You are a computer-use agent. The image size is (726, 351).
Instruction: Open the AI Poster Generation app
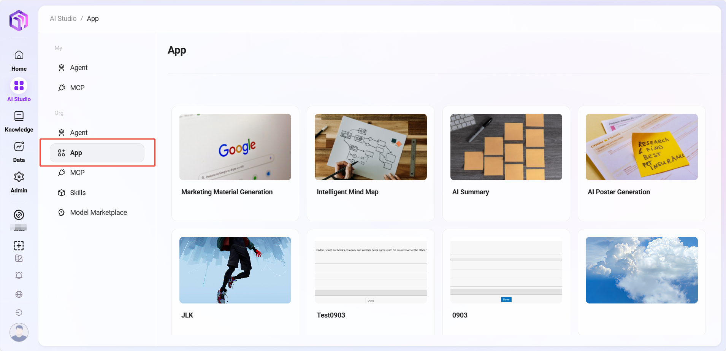[x=642, y=163]
